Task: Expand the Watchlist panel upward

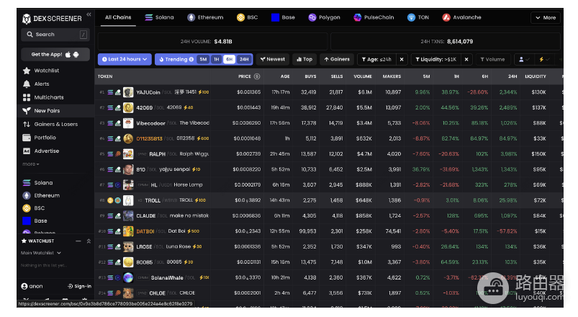Action: click(89, 241)
